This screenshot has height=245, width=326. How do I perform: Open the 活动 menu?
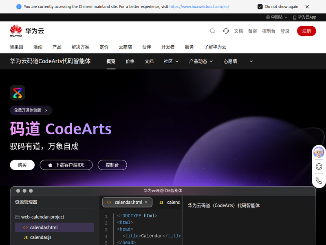click(x=38, y=47)
